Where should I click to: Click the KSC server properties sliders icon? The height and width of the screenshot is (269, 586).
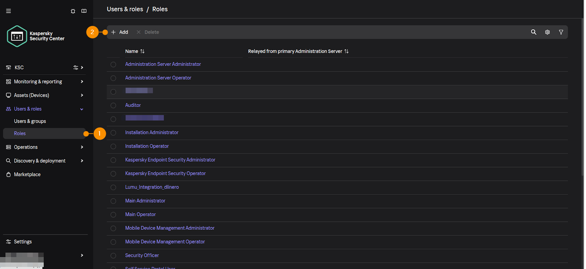pos(75,67)
